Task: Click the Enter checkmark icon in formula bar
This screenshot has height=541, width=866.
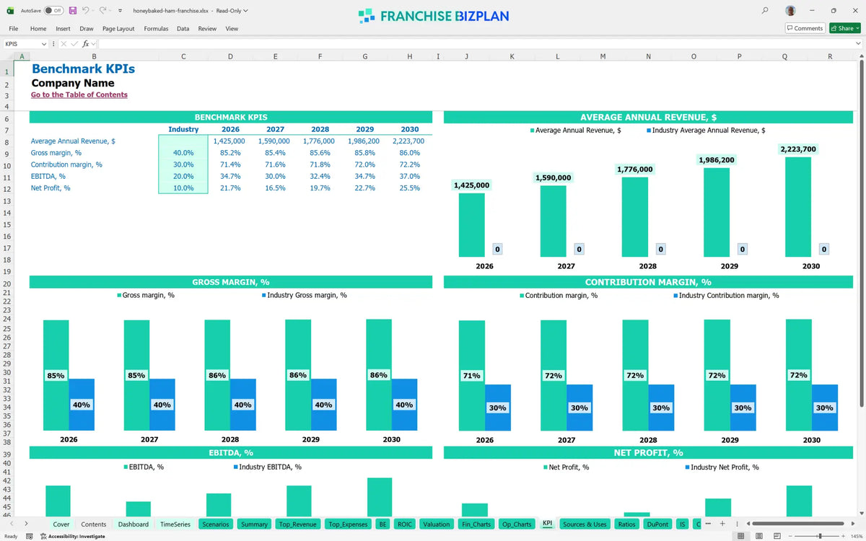Action: point(74,44)
